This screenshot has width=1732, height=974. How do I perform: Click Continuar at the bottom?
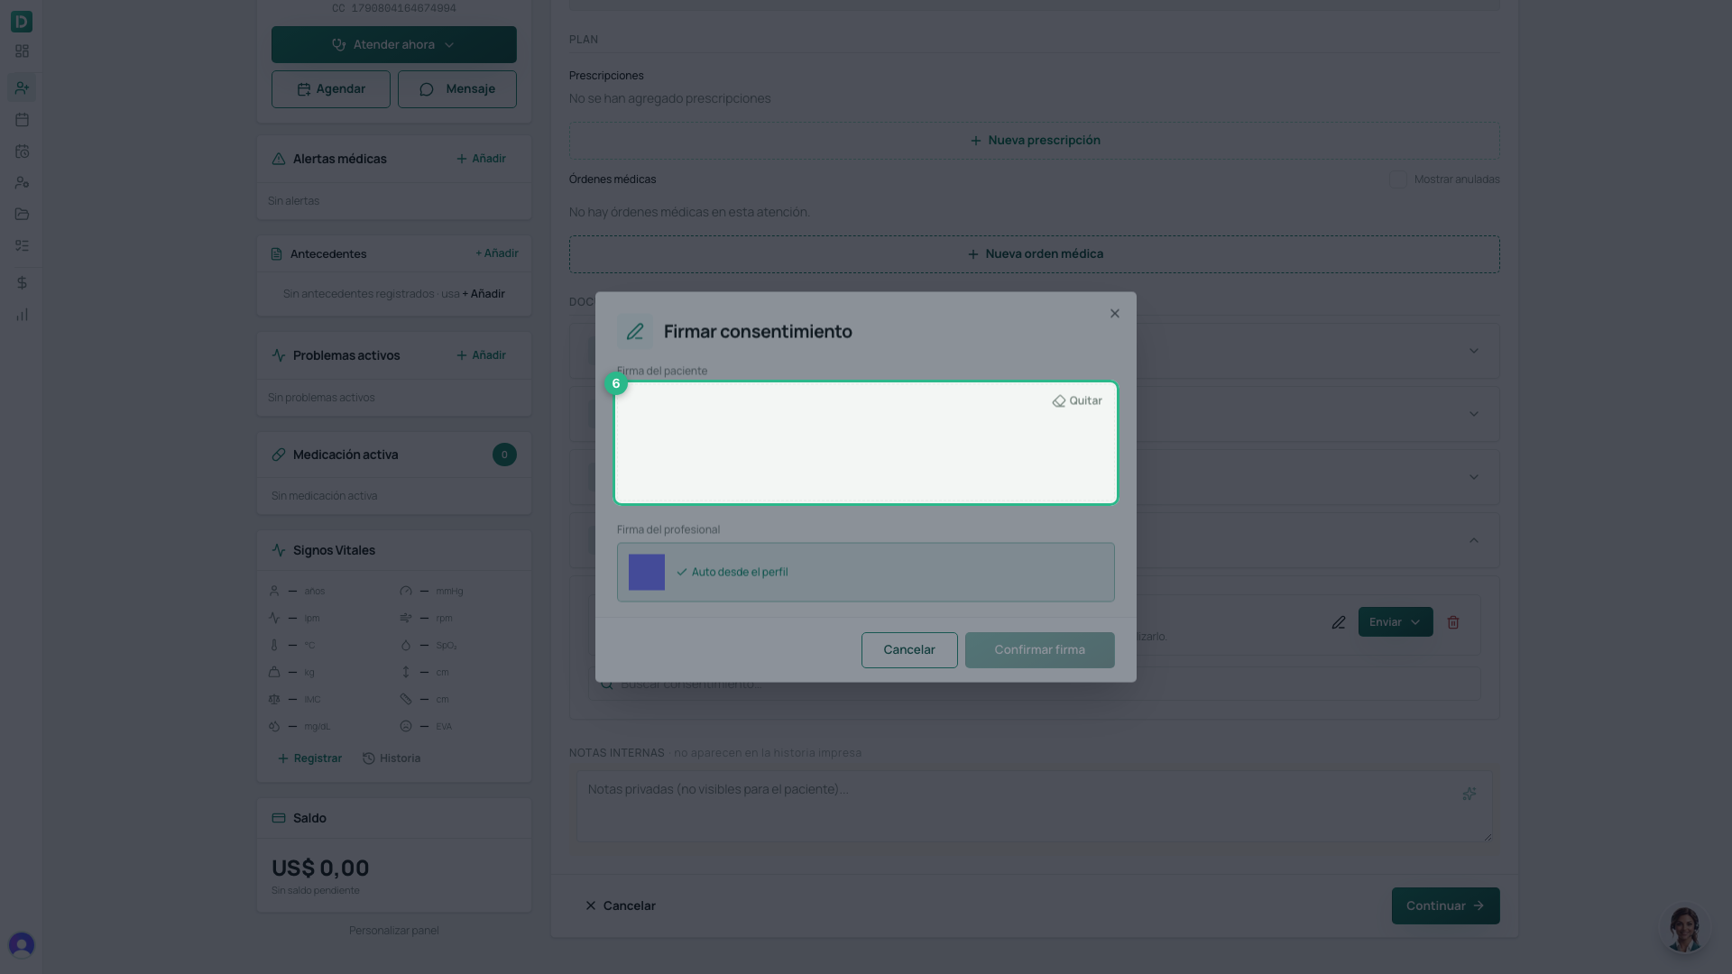1445,906
